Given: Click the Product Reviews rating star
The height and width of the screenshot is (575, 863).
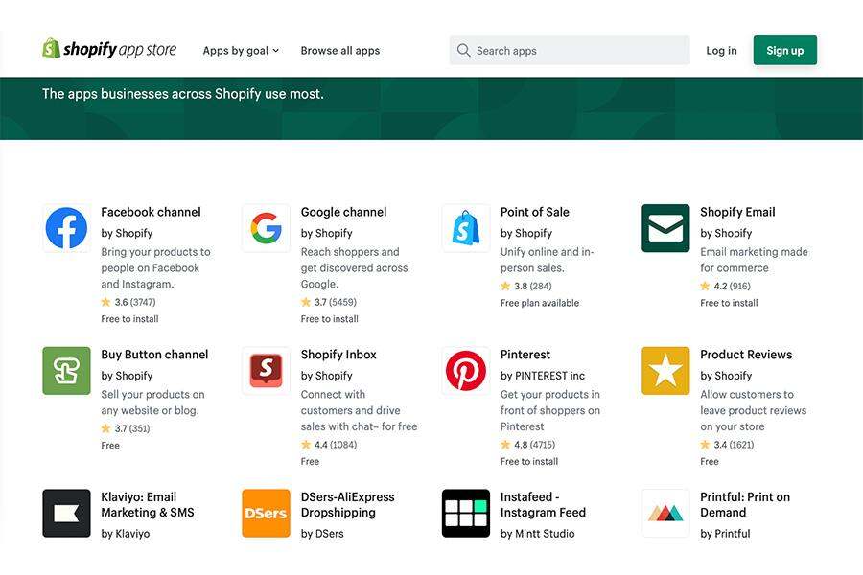Looking at the screenshot, I should pos(705,444).
